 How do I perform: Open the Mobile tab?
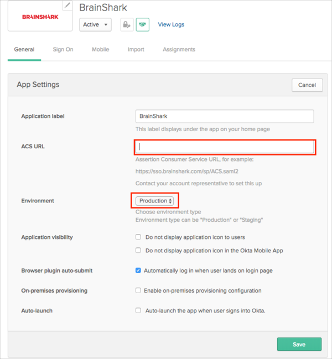[100, 50]
